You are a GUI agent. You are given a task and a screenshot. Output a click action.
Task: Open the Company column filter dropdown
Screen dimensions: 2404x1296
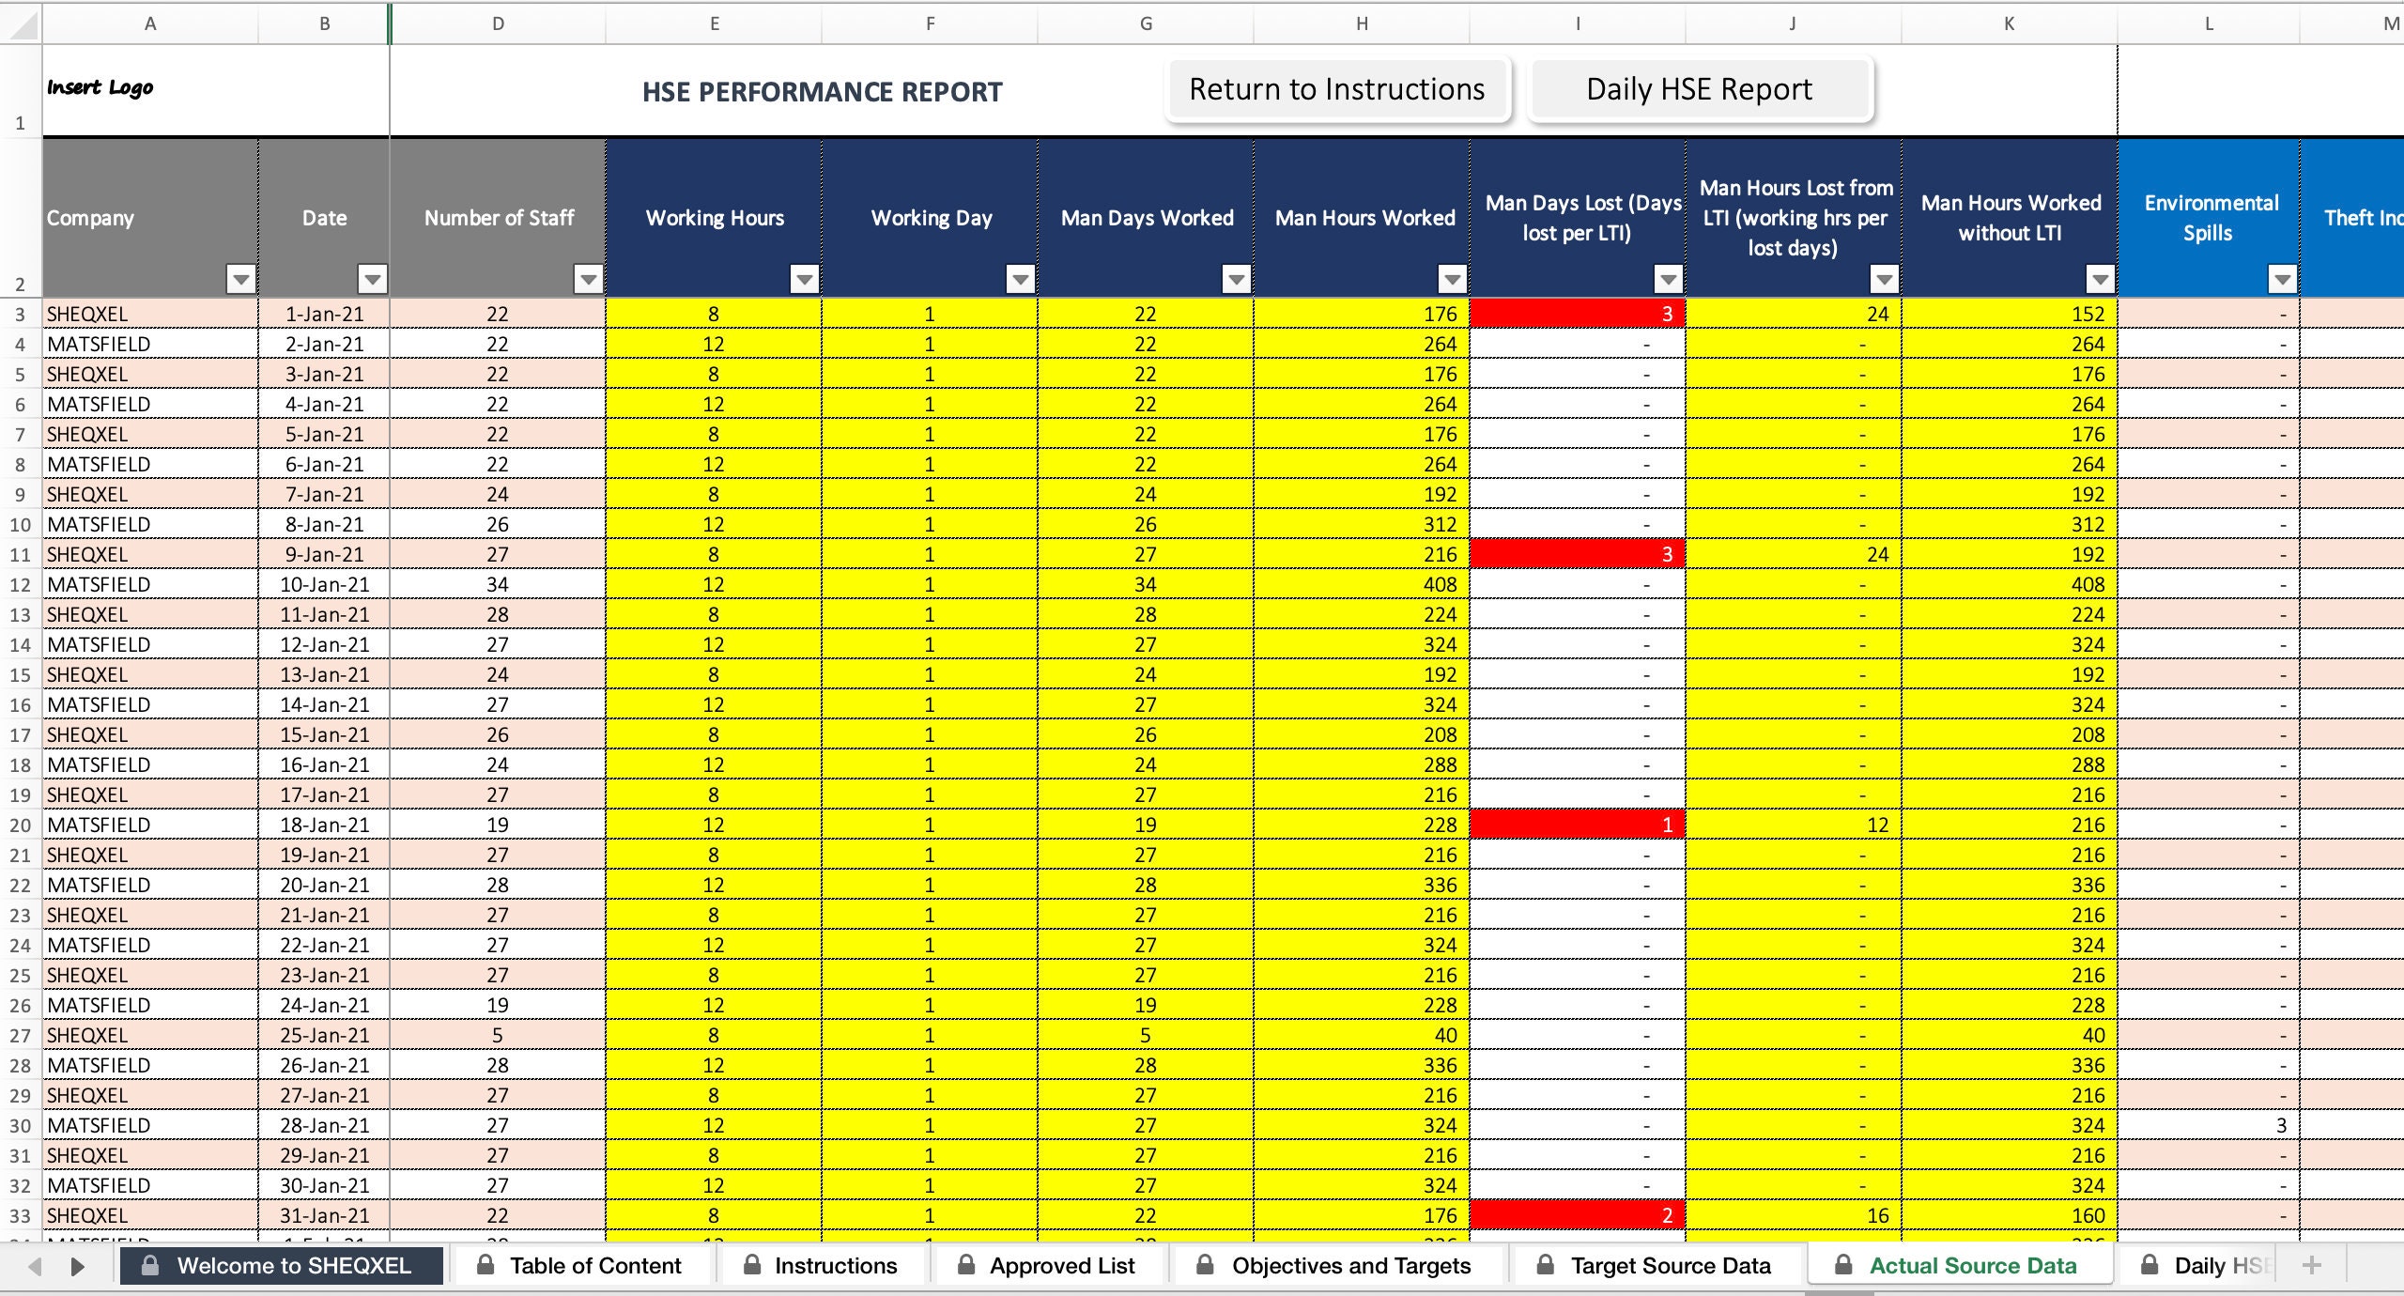click(239, 279)
